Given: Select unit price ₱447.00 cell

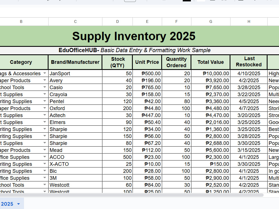Looking at the screenshot, I should tap(147, 115).
